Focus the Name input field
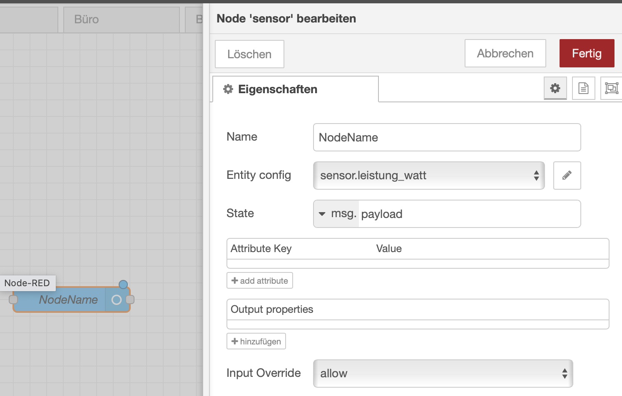The height and width of the screenshot is (396, 622). [447, 137]
